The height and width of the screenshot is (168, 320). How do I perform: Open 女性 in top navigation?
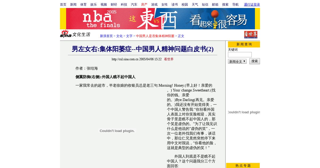click(x=165, y=5)
